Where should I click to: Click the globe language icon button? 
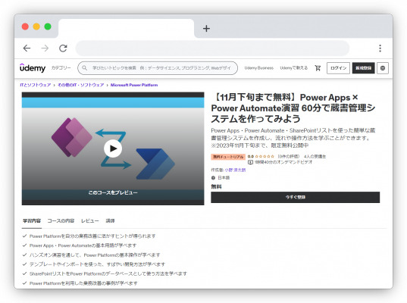pyautogui.click(x=383, y=68)
